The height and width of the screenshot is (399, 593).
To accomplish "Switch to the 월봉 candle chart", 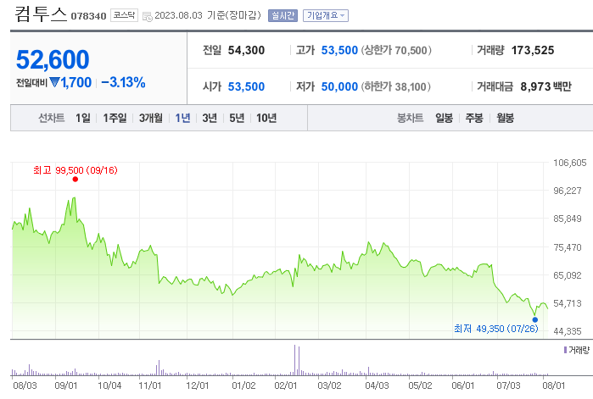I will click(506, 118).
